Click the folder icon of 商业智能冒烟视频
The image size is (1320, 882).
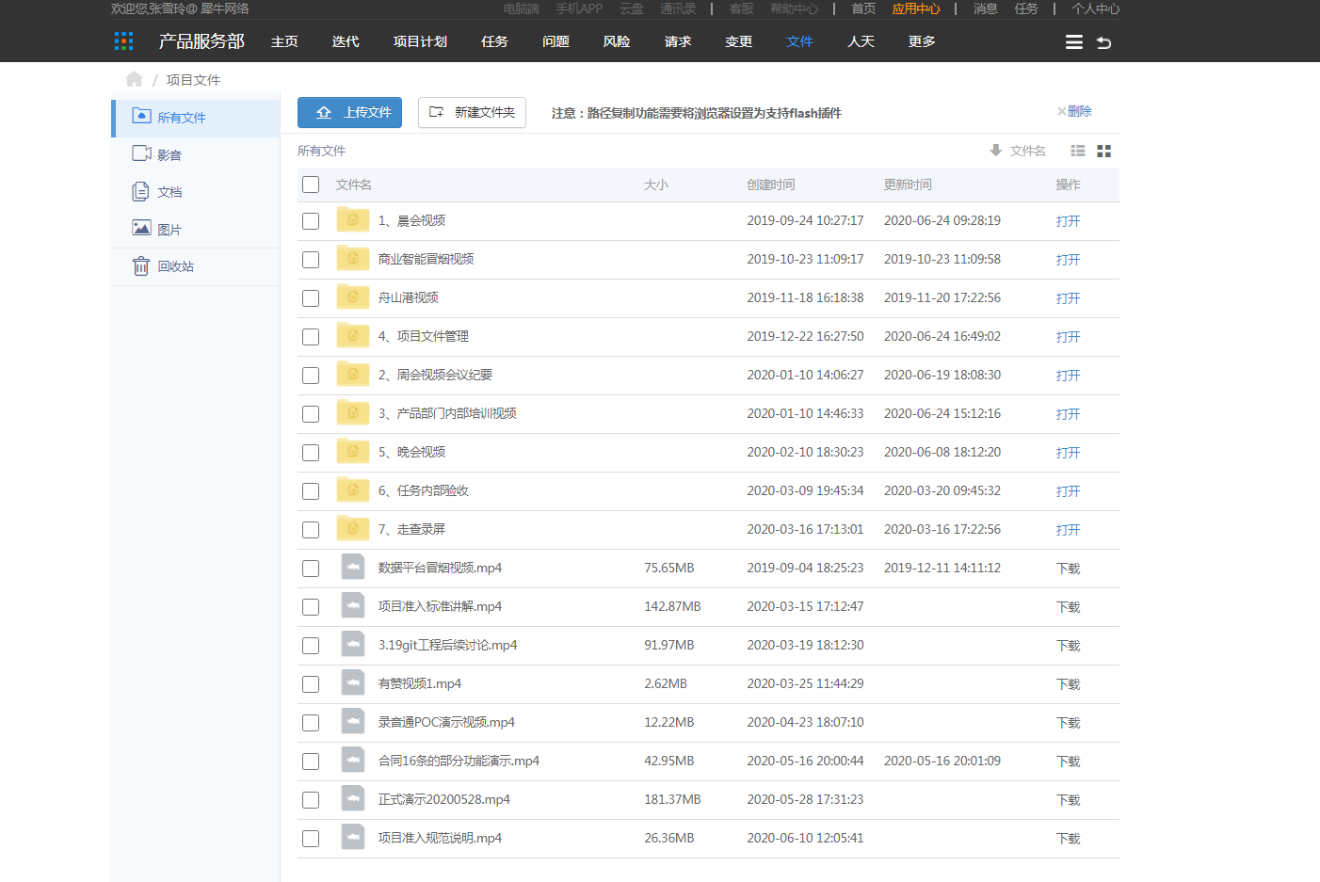[x=353, y=258]
